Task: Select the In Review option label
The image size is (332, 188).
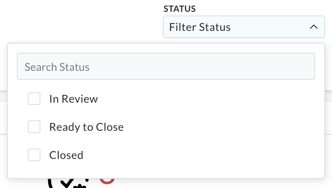Action: click(x=74, y=99)
